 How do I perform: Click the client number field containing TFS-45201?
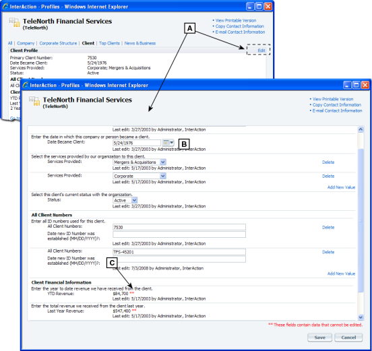tap(179, 252)
